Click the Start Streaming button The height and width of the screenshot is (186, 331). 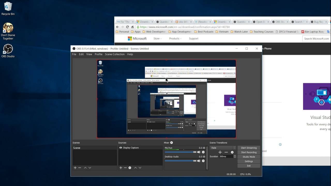pyautogui.click(x=249, y=148)
